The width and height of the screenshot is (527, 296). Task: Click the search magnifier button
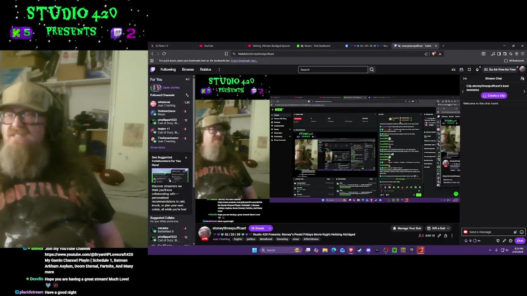[371, 69]
